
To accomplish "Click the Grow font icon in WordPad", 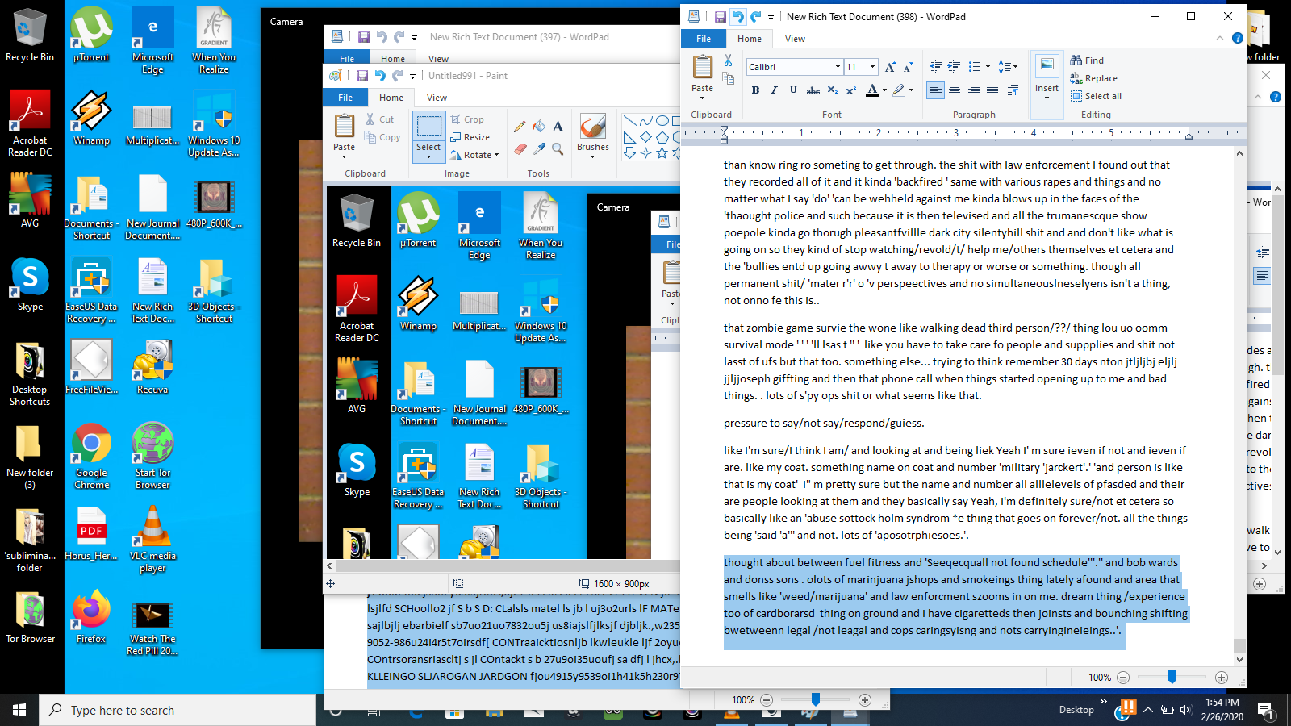I will point(890,67).
